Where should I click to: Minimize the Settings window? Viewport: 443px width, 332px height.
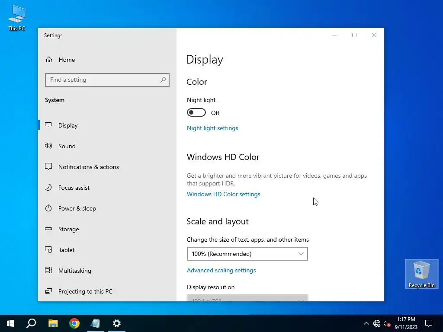pyautogui.click(x=334, y=35)
